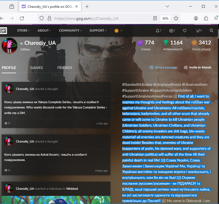Click the #StandwithUkraine hashtag text

point(137,85)
